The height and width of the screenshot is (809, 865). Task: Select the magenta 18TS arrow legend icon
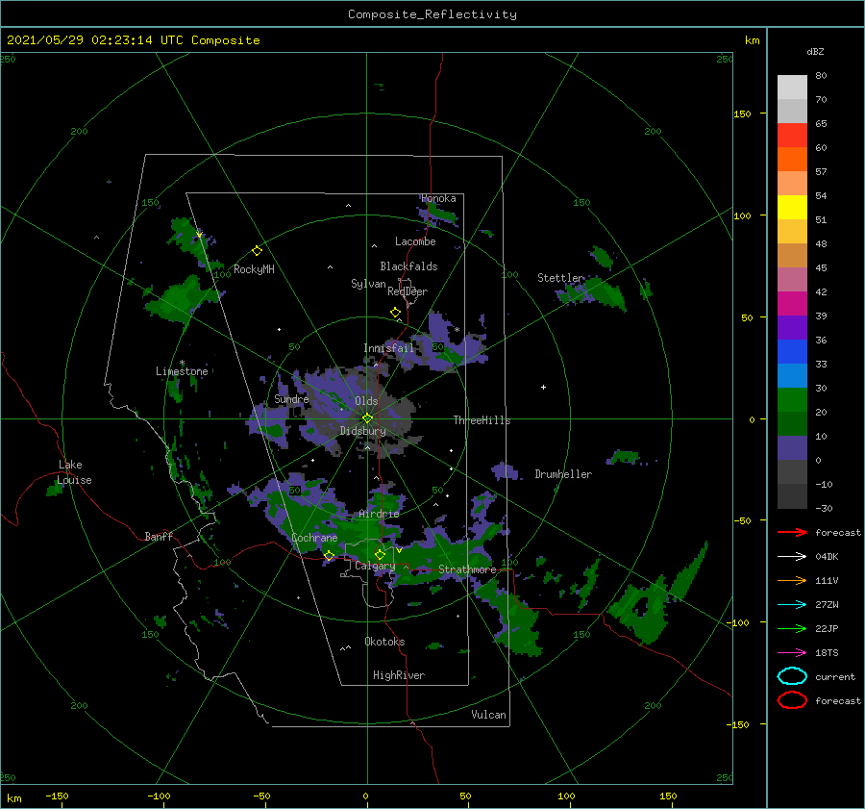tap(792, 653)
